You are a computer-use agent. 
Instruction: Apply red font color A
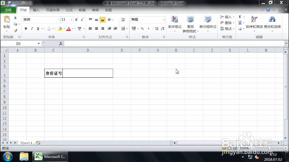[68, 29]
